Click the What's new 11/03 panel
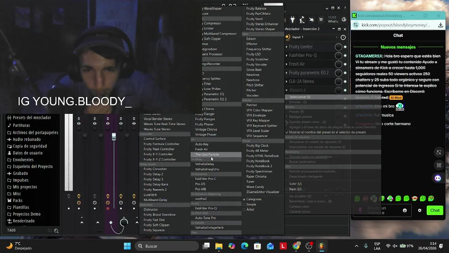 pyautogui.click(x=333, y=20)
